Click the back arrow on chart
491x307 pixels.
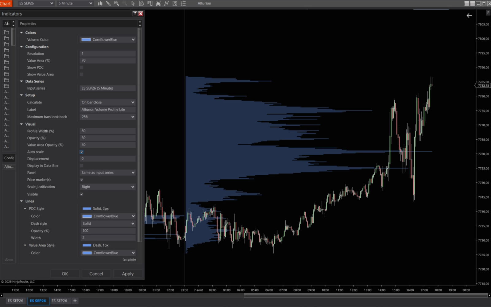point(469,15)
